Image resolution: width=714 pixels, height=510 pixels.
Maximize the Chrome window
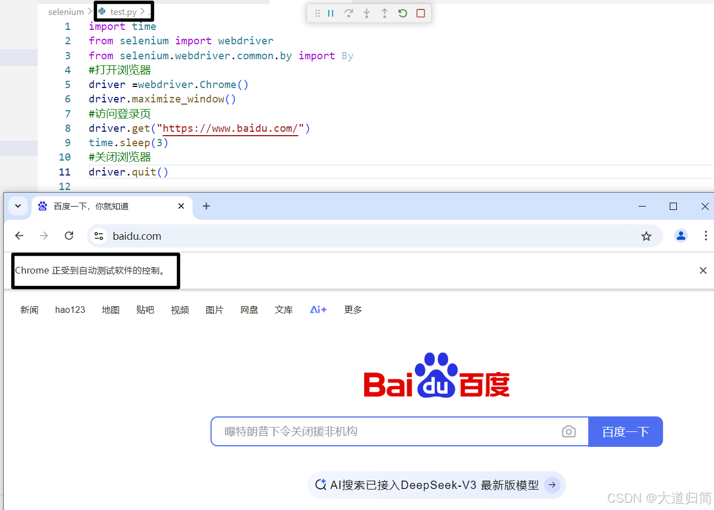point(673,206)
